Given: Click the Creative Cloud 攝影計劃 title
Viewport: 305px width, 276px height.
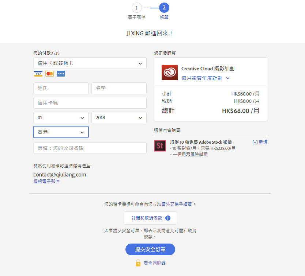Looking at the screenshot, I should [208, 69].
